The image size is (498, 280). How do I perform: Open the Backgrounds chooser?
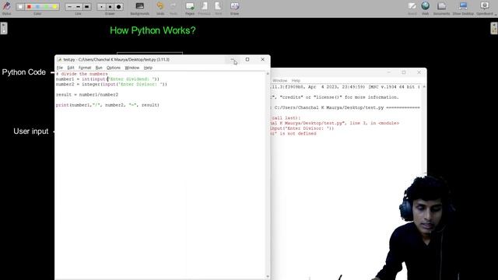(140, 8)
